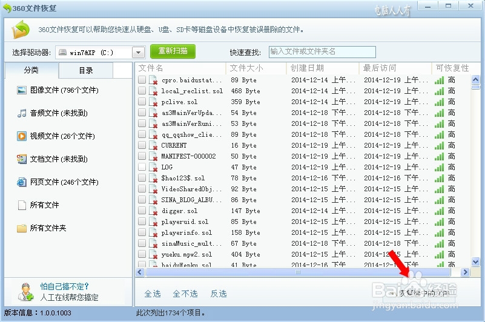Viewport: 485px width, 322px height.
Task: Close the 360文件恢复 window
Action: tap(471, 6)
